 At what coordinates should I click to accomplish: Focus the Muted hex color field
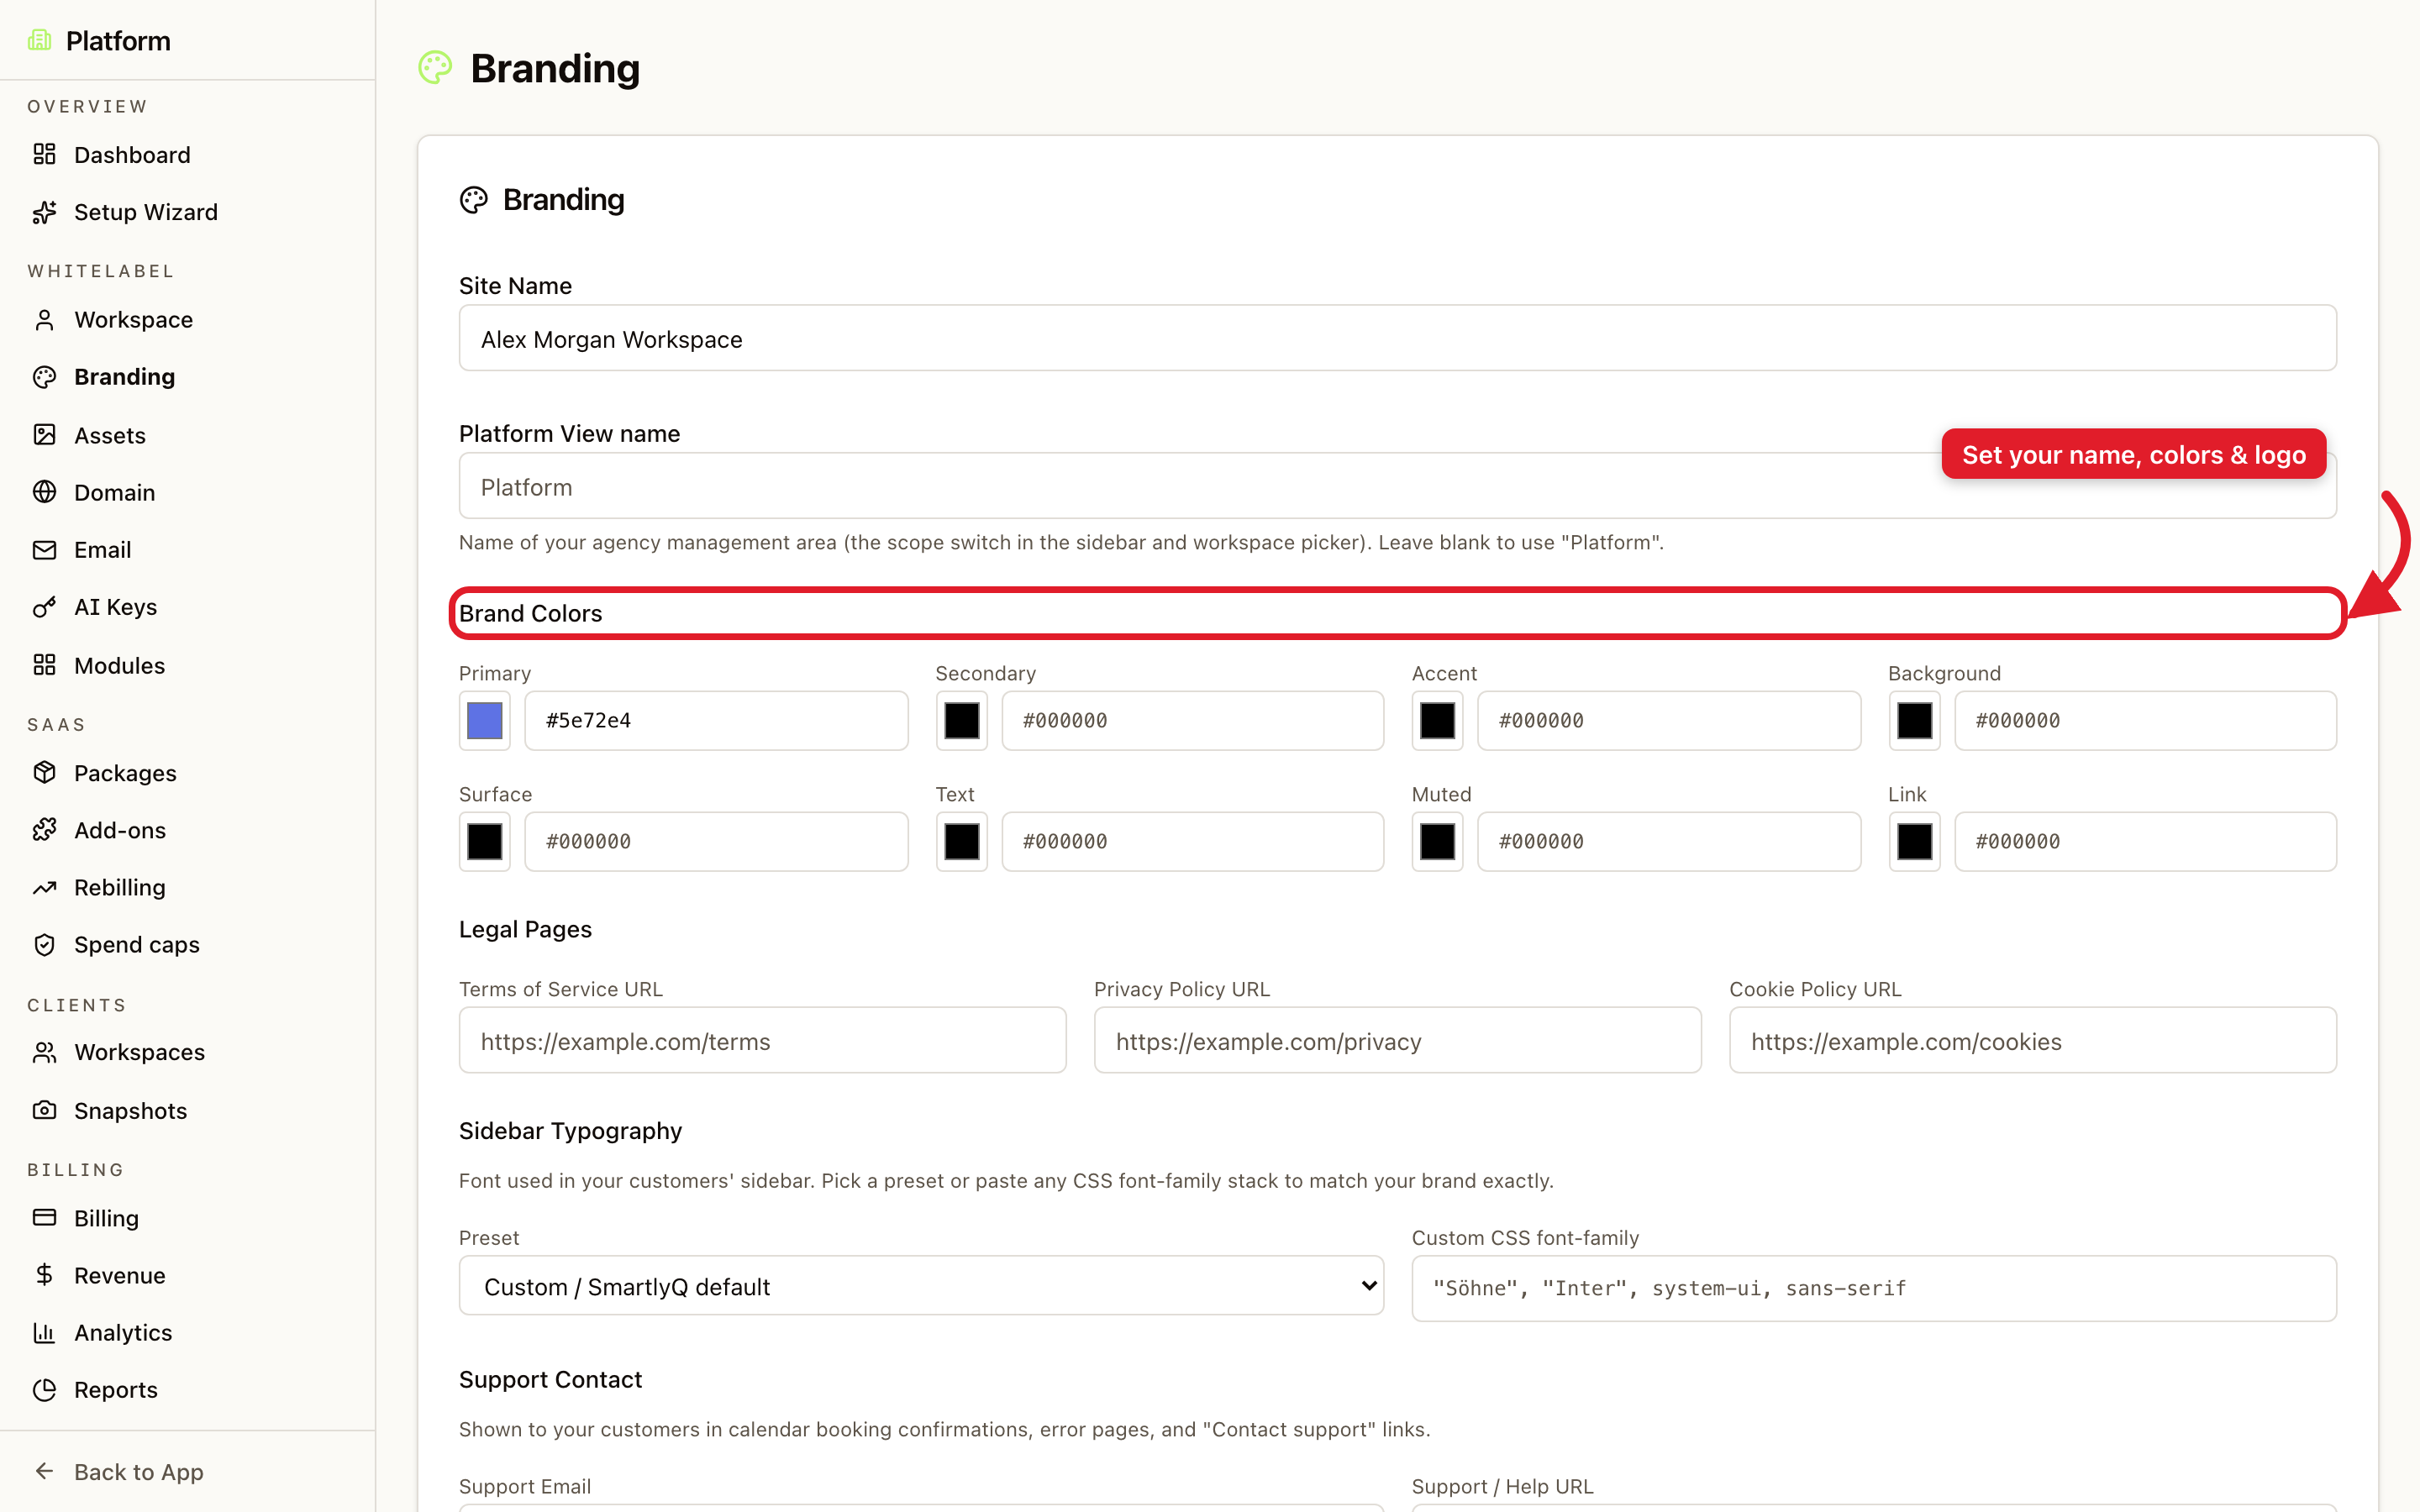[x=1669, y=841]
